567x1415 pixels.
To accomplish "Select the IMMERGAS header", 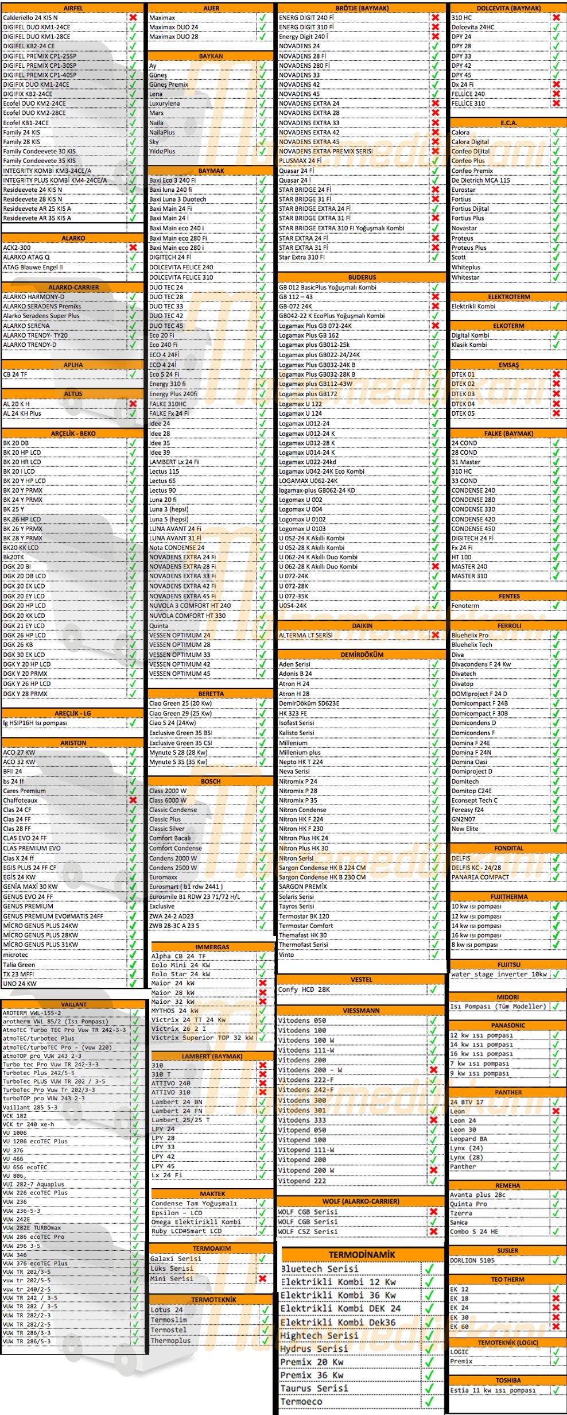I will 212,947.
